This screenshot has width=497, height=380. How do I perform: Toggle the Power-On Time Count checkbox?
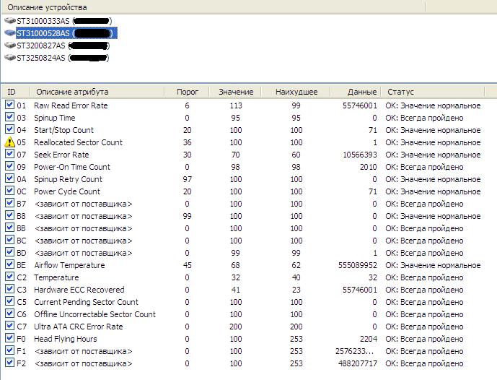(9, 166)
